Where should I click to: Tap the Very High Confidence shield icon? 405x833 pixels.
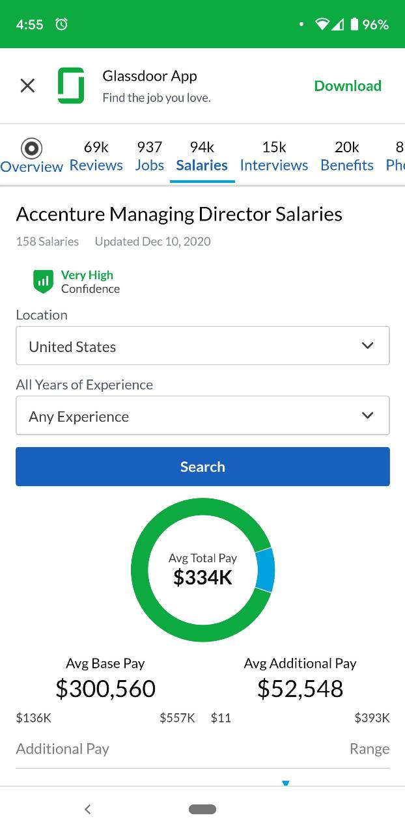(43, 282)
